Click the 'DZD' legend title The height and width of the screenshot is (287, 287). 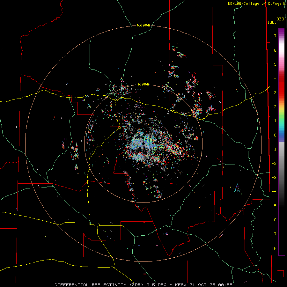280,19
